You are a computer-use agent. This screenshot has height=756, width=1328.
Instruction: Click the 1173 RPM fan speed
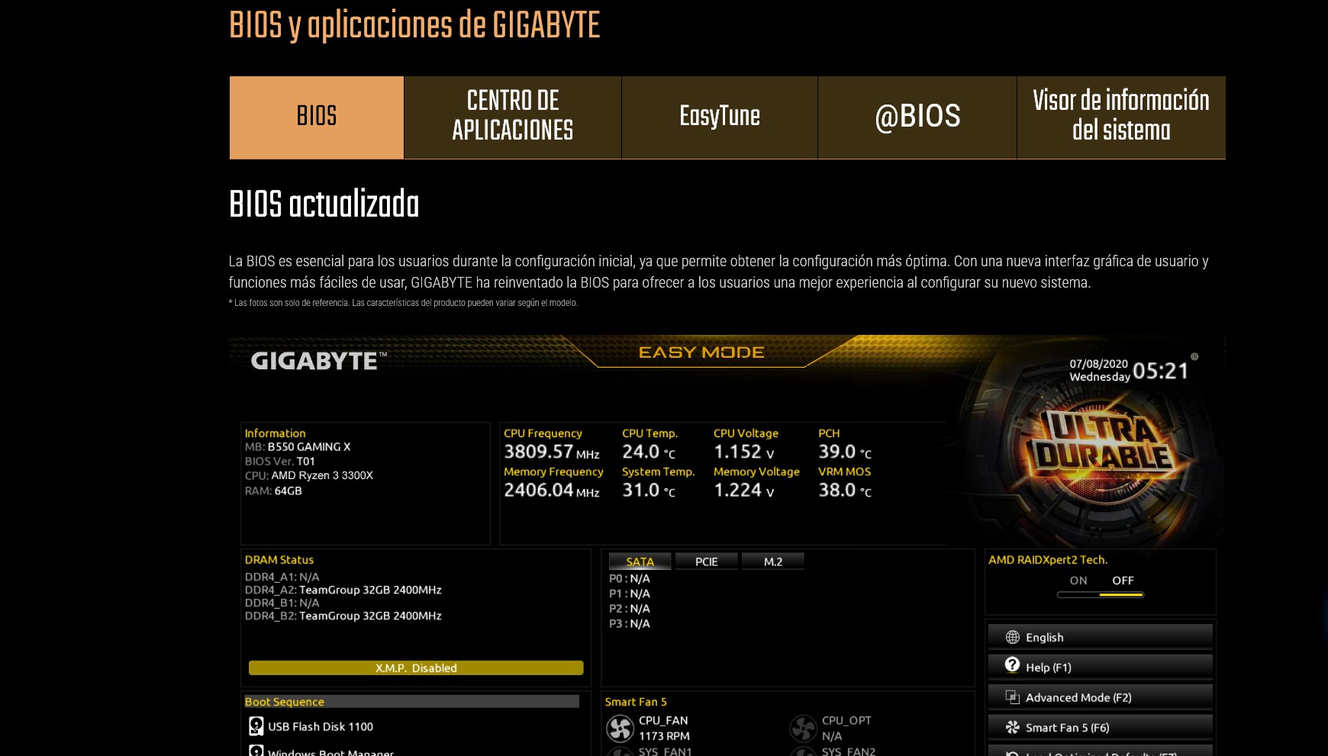pyautogui.click(x=664, y=736)
